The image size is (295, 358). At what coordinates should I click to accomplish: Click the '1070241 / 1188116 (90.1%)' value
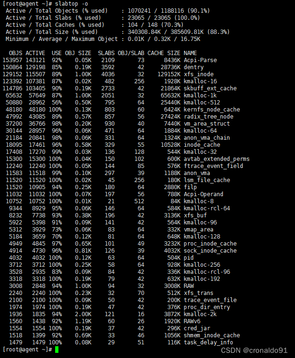pos(169,11)
